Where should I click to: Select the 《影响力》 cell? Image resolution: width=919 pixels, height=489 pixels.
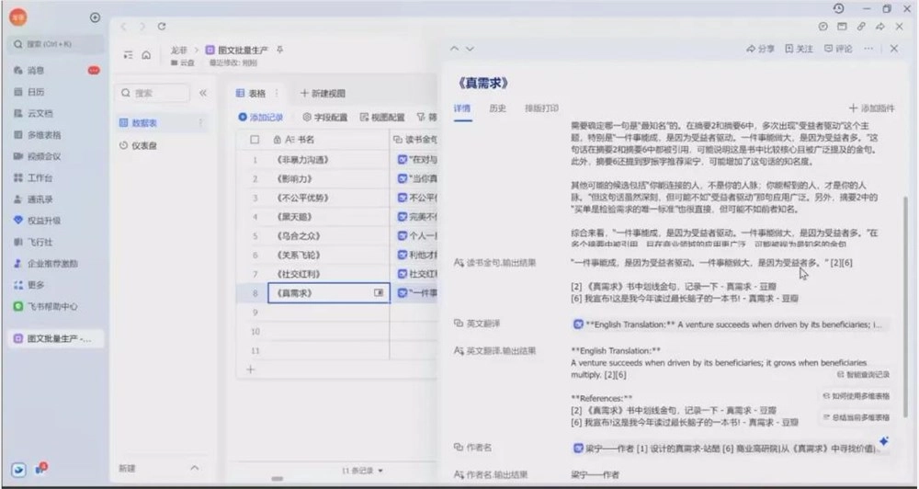[328, 179]
